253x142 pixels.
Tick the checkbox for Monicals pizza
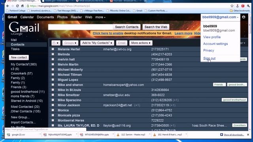point(53,115)
